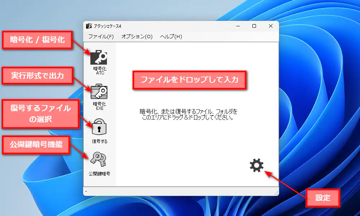Click the アタッシェケース4 title bar text

[x=108, y=26]
